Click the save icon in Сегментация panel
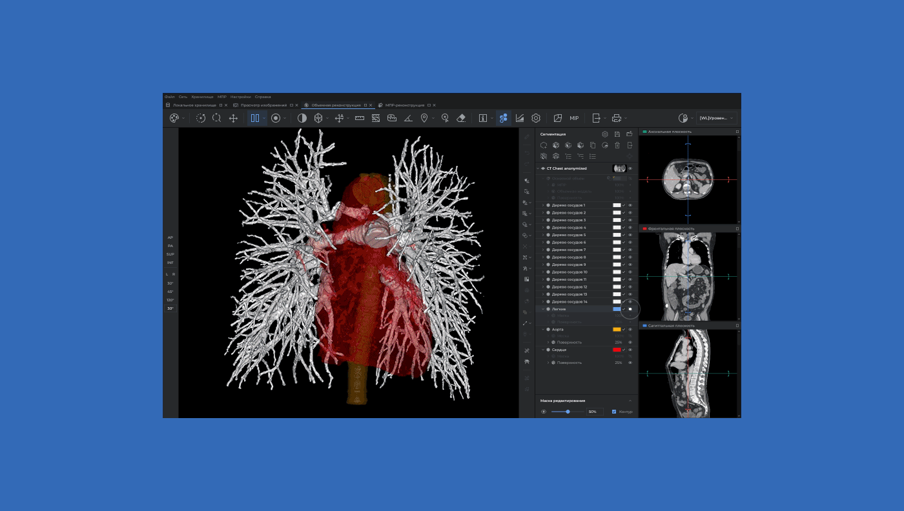 [x=617, y=134]
